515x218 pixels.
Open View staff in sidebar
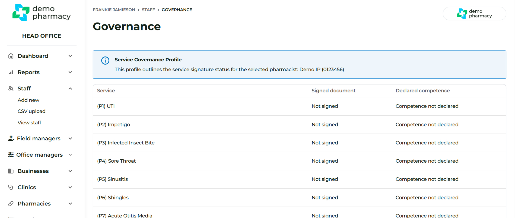[29, 123]
